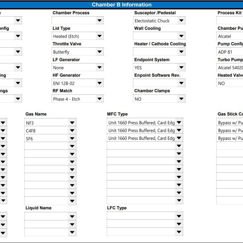Open Heater / Cathode Cooling dropdown
Screen dimensions: 243x243
click(x=181, y=52)
